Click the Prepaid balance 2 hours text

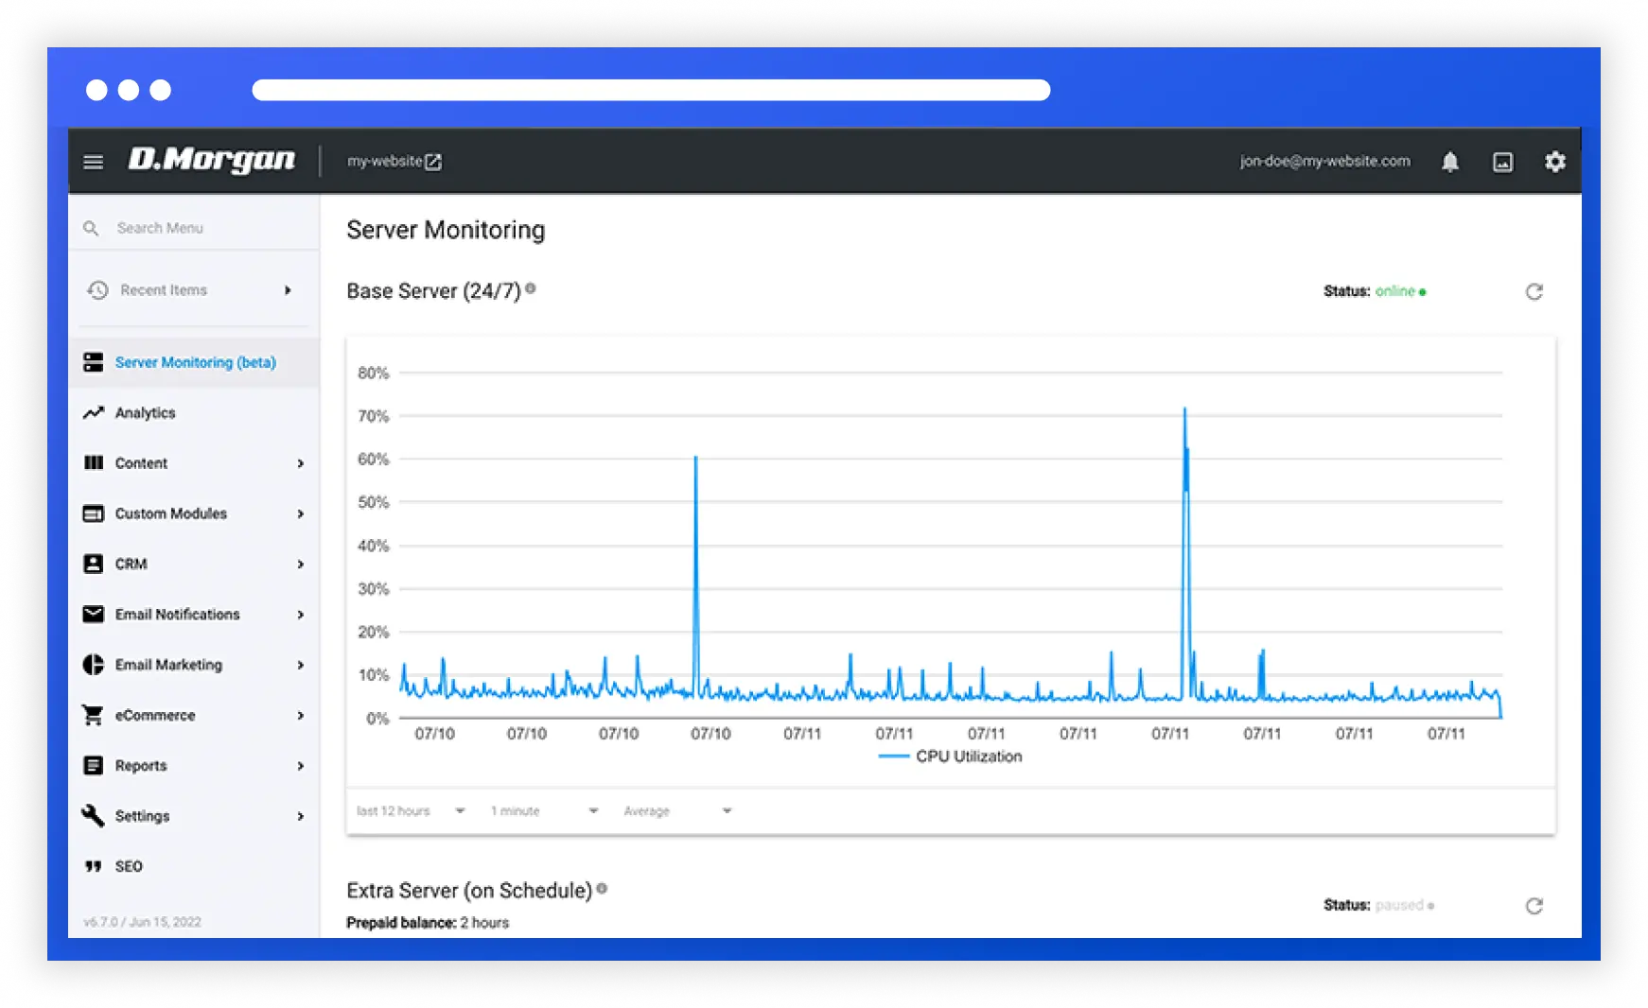[428, 923]
